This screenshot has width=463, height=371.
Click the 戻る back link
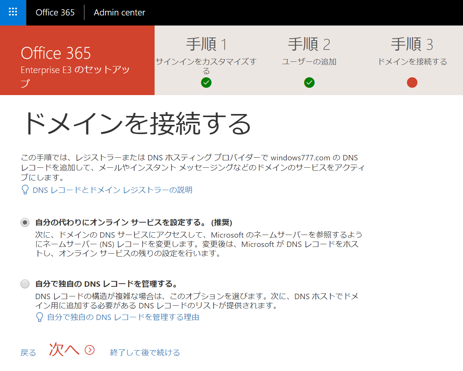(x=28, y=352)
